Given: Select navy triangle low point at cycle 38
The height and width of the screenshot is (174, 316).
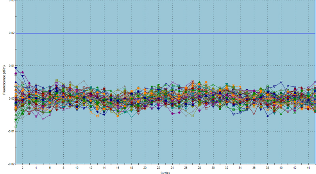Looking at the screenshot, I should pyautogui.click(x=267, y=116).
